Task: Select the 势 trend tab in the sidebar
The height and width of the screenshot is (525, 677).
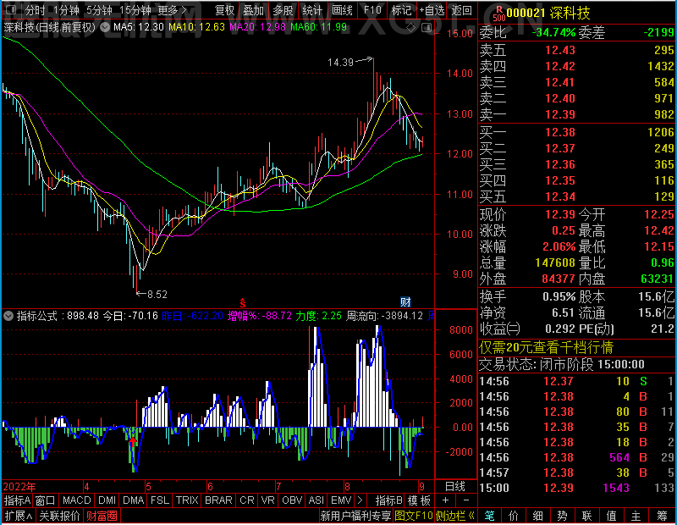Action: click(x=562, y=516)
